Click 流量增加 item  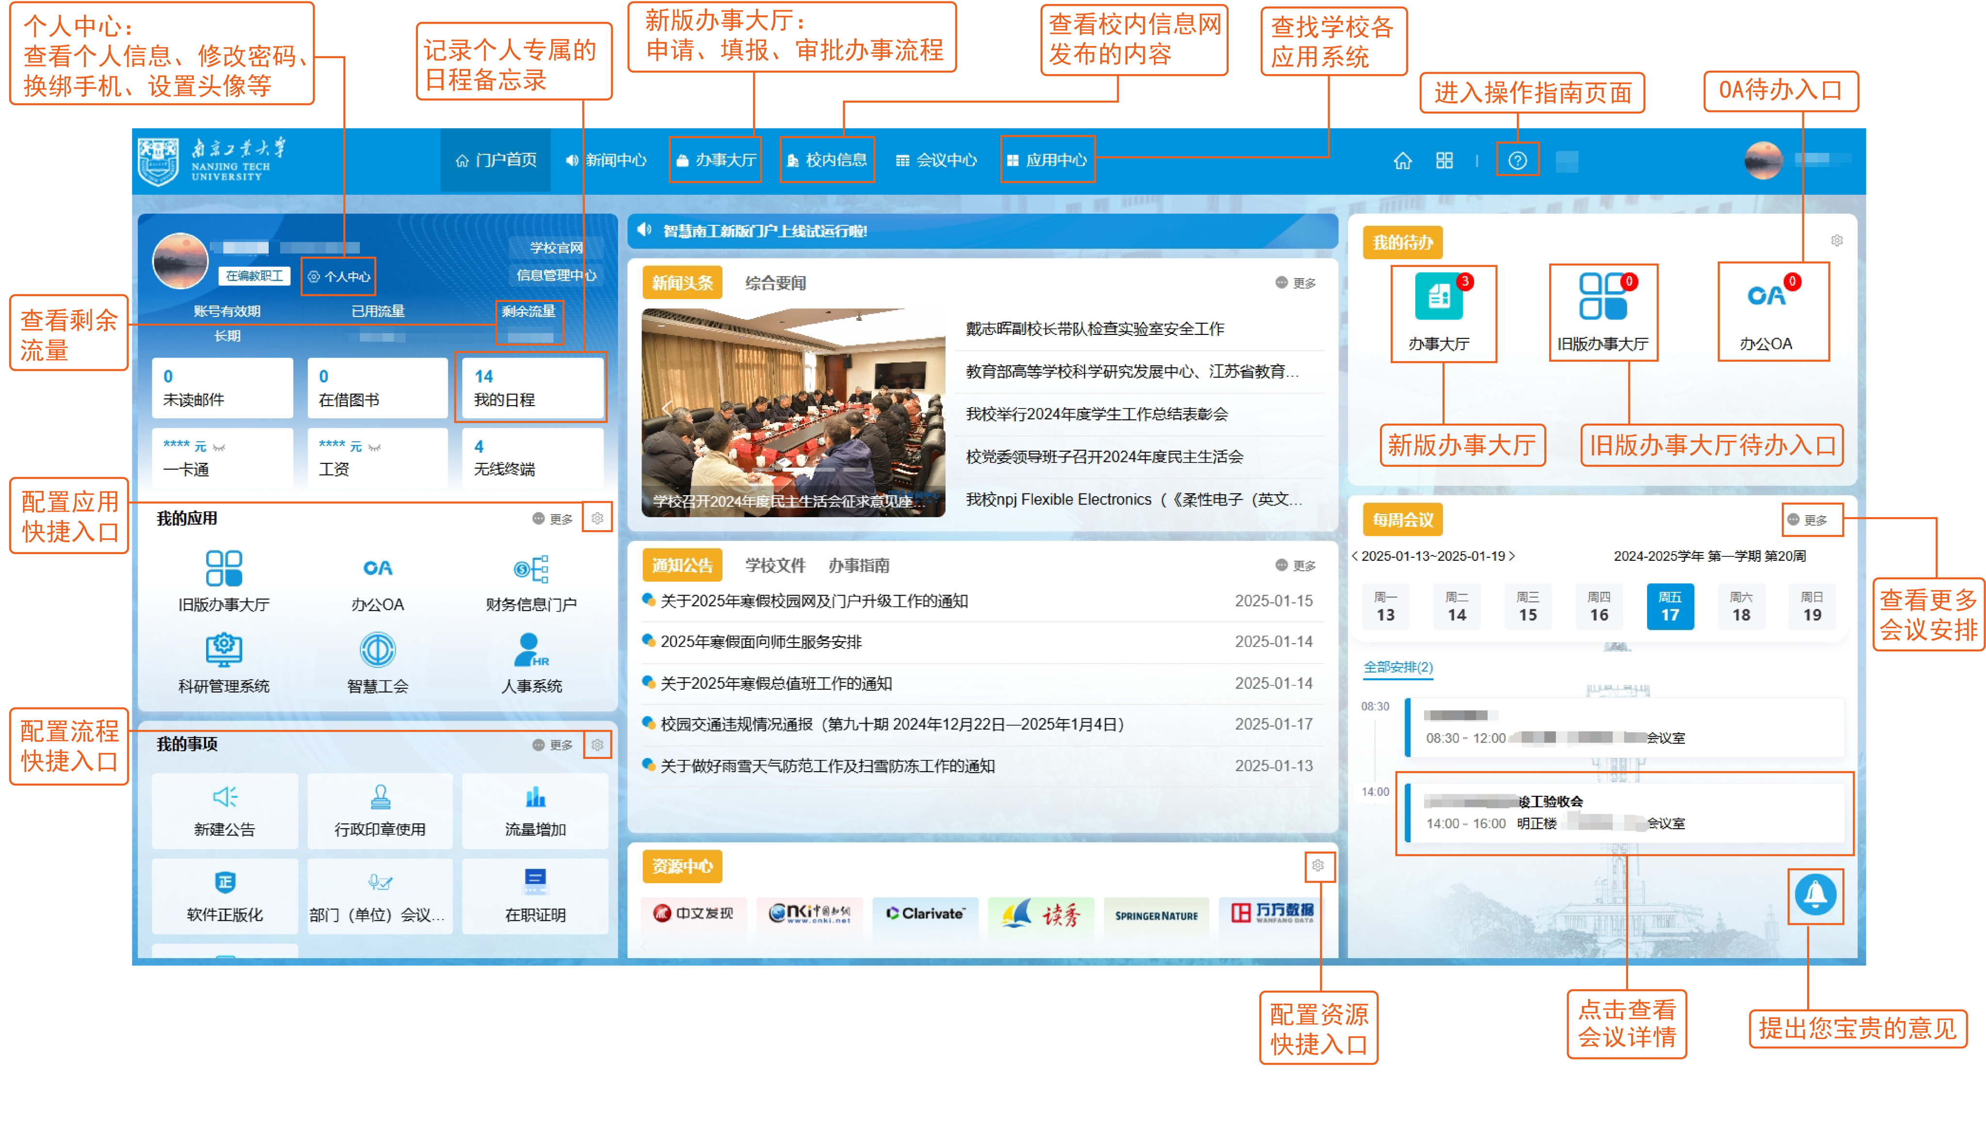(x=535, y=810)
